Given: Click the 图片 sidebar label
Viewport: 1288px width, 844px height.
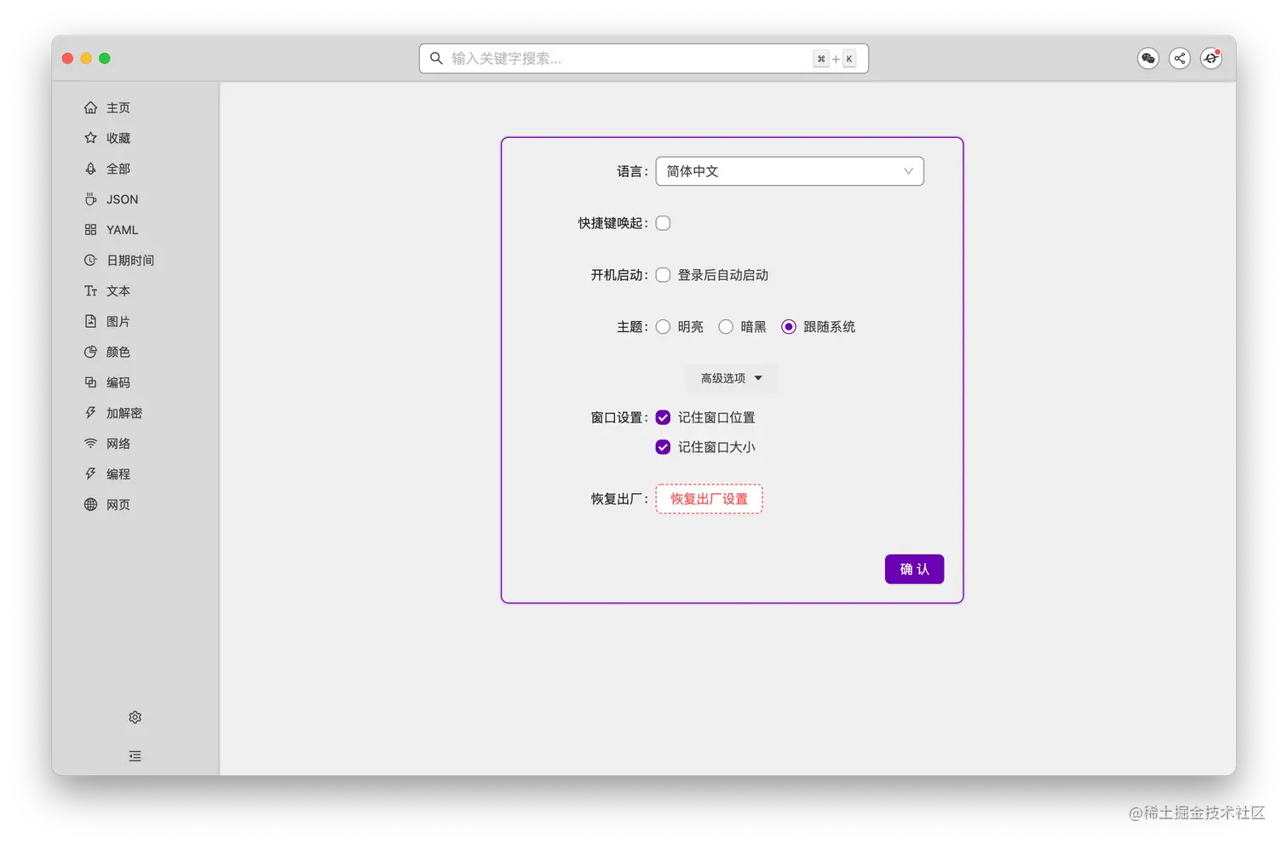Looking at the screenshot, I should pos(118,321).
